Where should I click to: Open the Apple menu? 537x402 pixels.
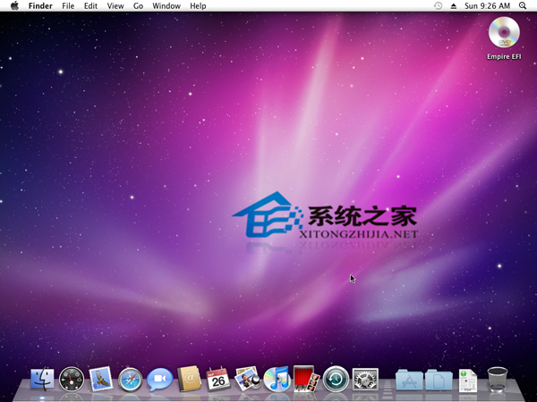[x=14, y=6]
